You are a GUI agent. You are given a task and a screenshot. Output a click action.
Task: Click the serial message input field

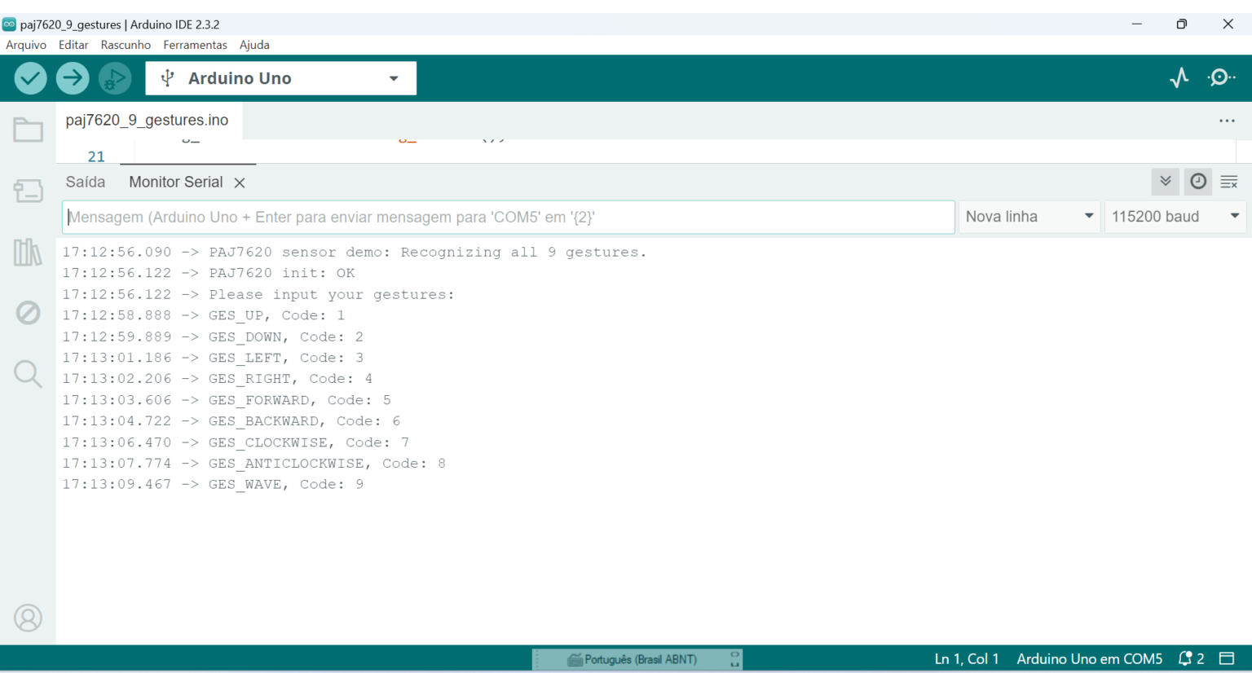[509, 218]
